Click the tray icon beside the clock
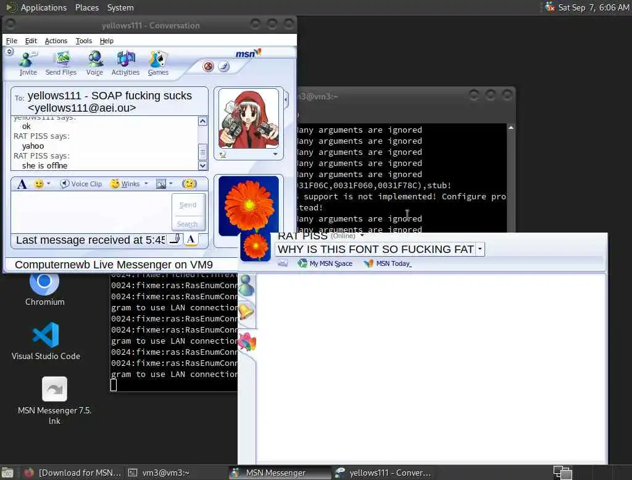 [550, 7]
